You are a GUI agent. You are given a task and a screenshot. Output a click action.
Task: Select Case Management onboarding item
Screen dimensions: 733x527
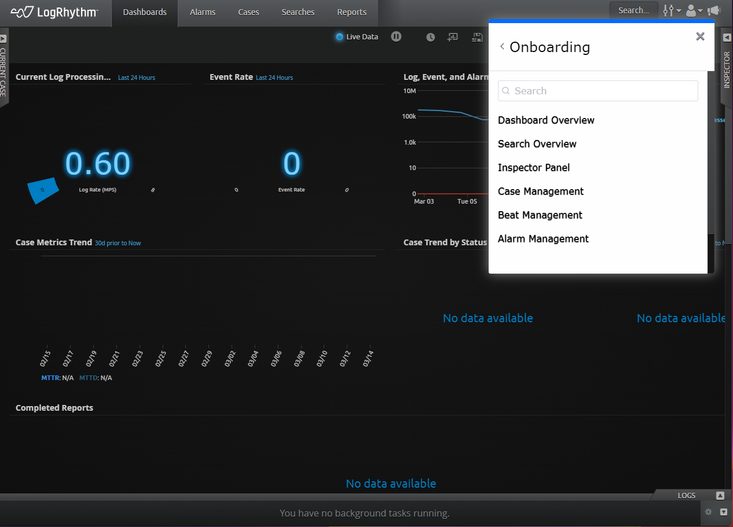click(541, 191)
